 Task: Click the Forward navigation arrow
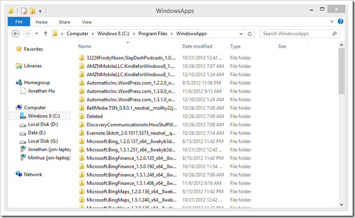27,34
